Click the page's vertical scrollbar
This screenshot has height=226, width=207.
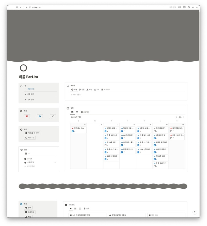199,65
